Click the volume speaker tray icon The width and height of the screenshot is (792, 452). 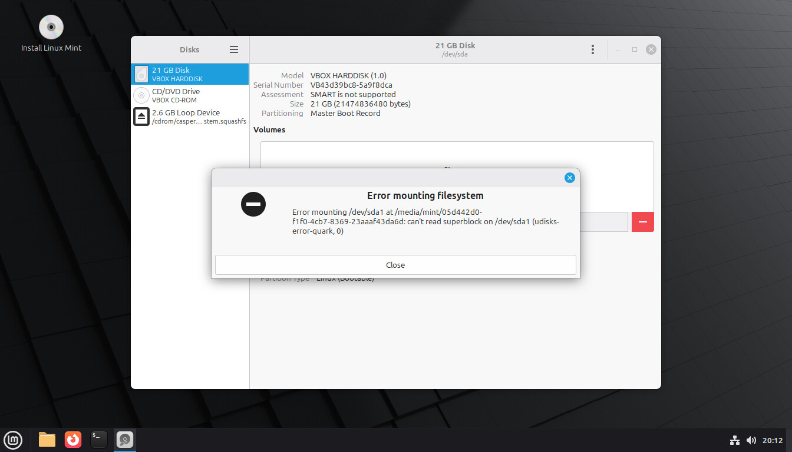751,440
